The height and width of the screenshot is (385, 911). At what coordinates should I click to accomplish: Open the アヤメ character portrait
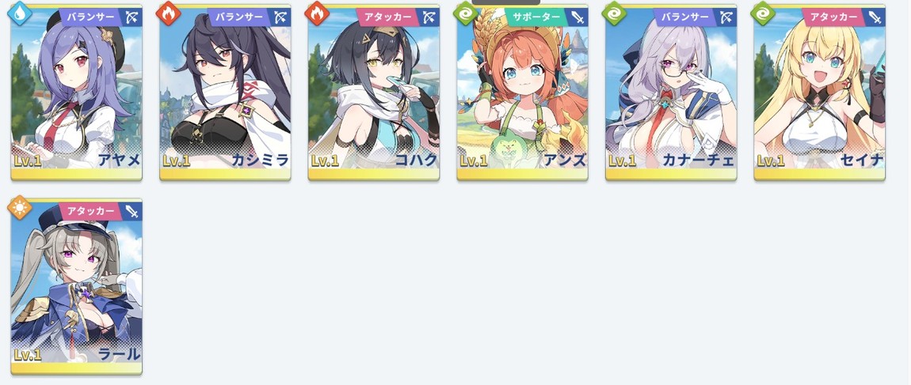click(x=76, y=92)
